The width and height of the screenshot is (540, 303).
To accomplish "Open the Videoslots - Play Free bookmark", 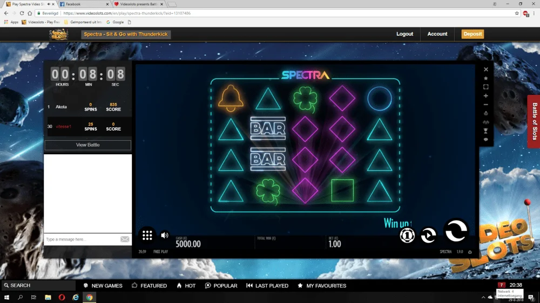I will coord(41,22).
